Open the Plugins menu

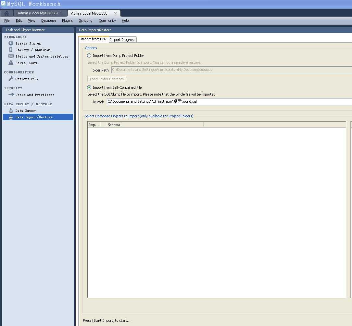pos(67,20)
